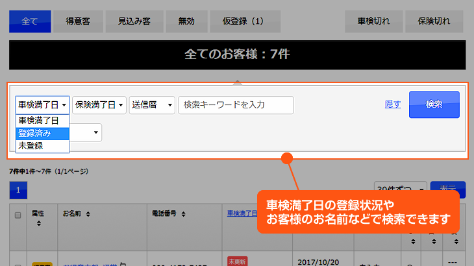Expand the 保険満了日 filter dropdown
474x266 pixels.
[99, 104]
